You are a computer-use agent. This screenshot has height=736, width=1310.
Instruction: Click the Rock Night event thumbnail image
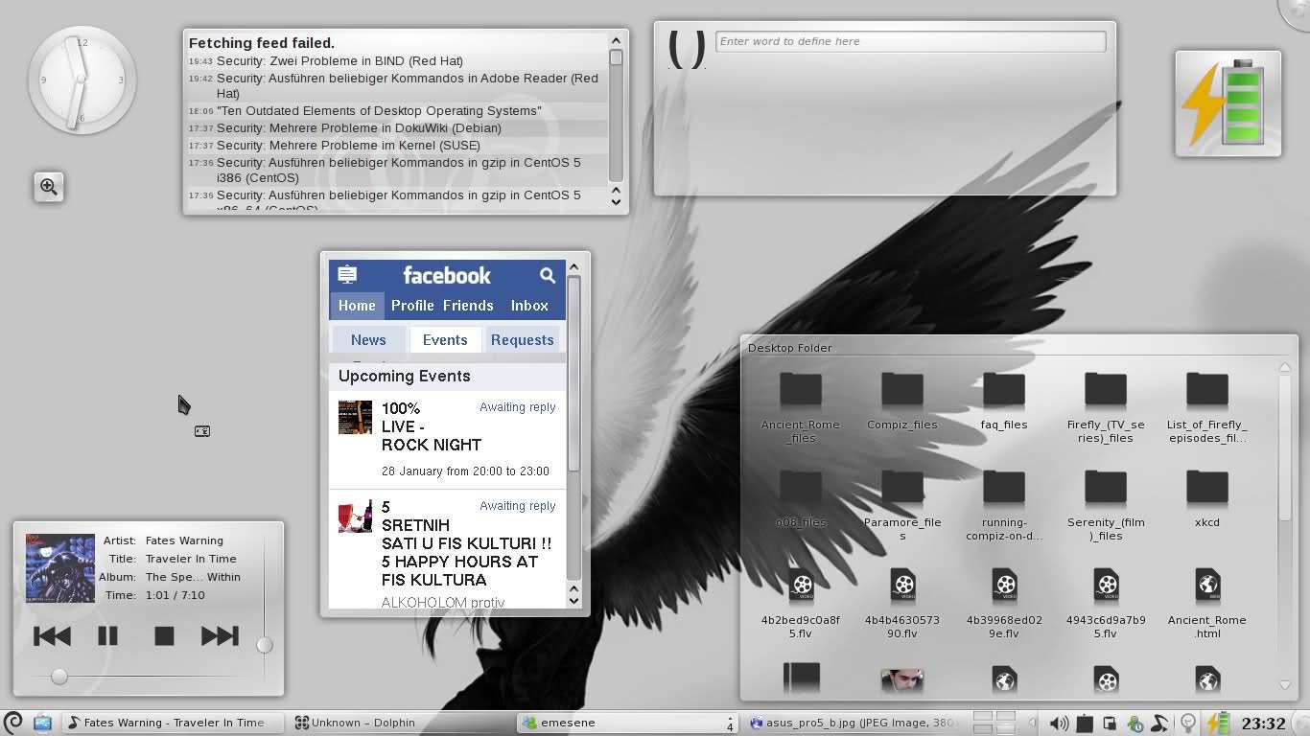(355, 417)
